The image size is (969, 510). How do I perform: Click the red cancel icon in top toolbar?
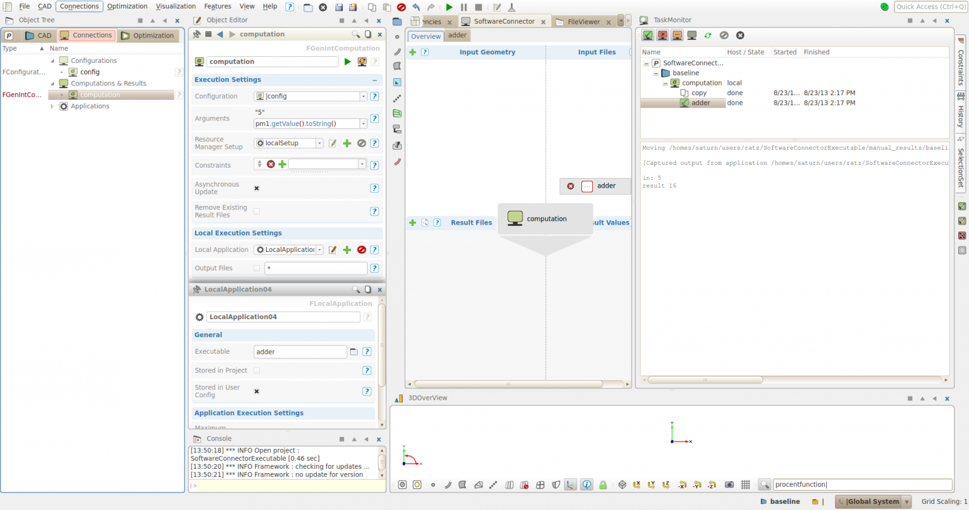402,7
